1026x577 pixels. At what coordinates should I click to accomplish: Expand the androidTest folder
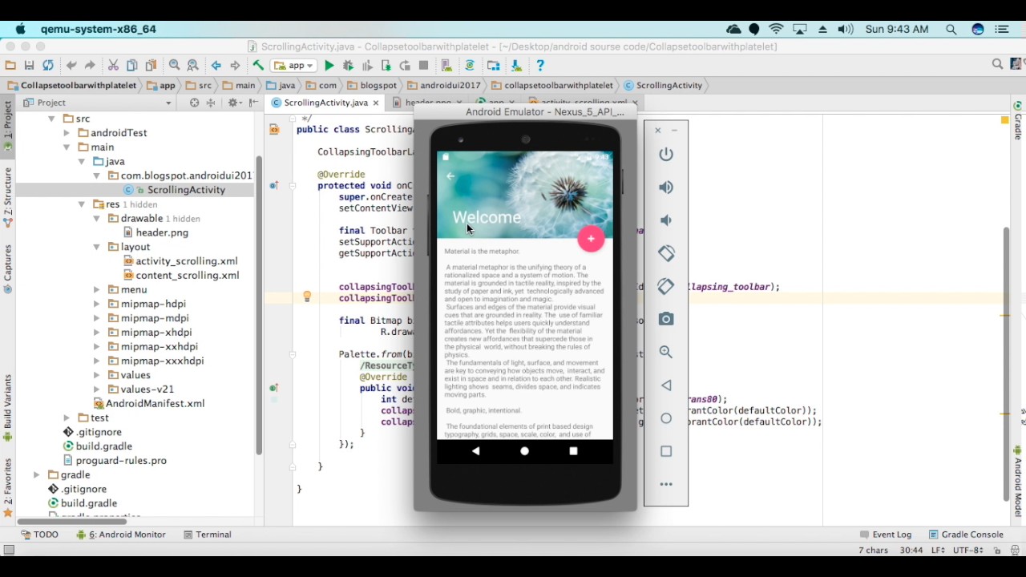pos(67,133)
